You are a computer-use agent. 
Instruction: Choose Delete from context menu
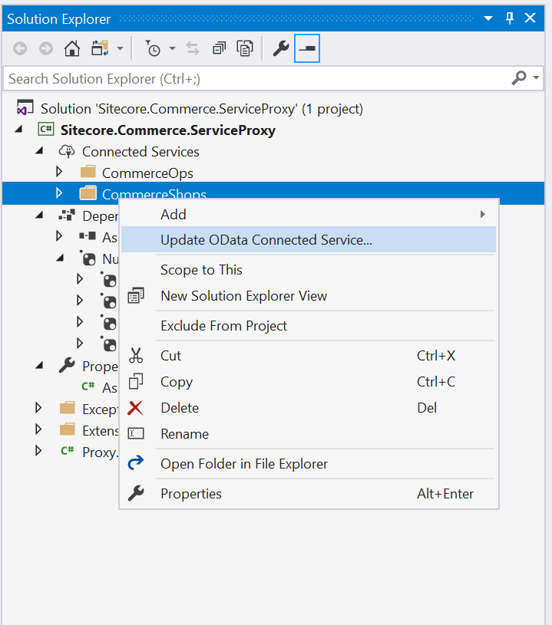click(309, 408)
